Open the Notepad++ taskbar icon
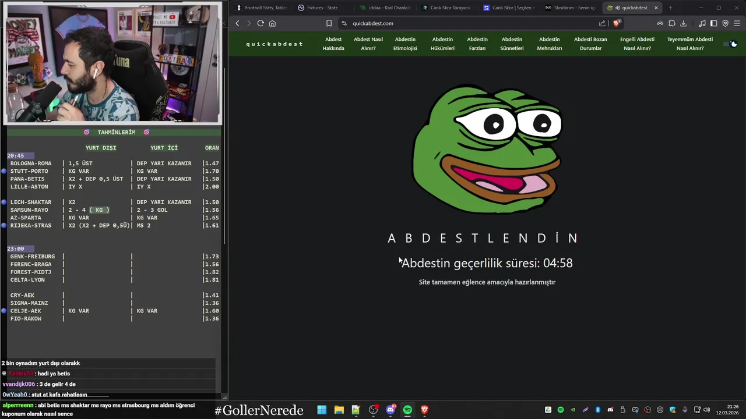746x419 pixels. 356,410
